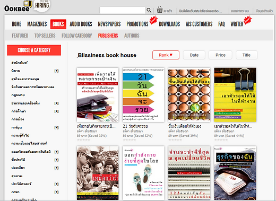The width and height of the screenshot is (276, 201).
Task: Sort books by Price
Action: pyautogui.click(x=220, y=55)
